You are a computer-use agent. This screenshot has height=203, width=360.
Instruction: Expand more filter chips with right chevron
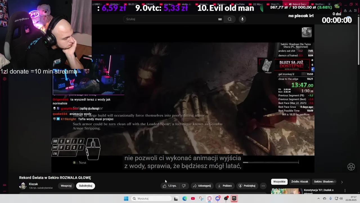point(342,182)
